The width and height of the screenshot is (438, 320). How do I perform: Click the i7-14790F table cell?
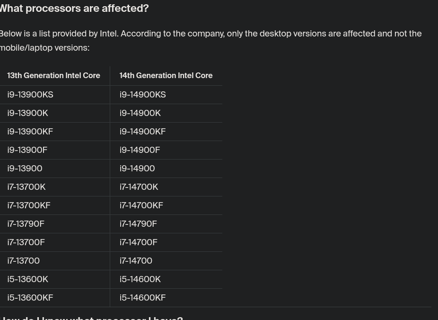pyautogui.click(x=138, y=224)
